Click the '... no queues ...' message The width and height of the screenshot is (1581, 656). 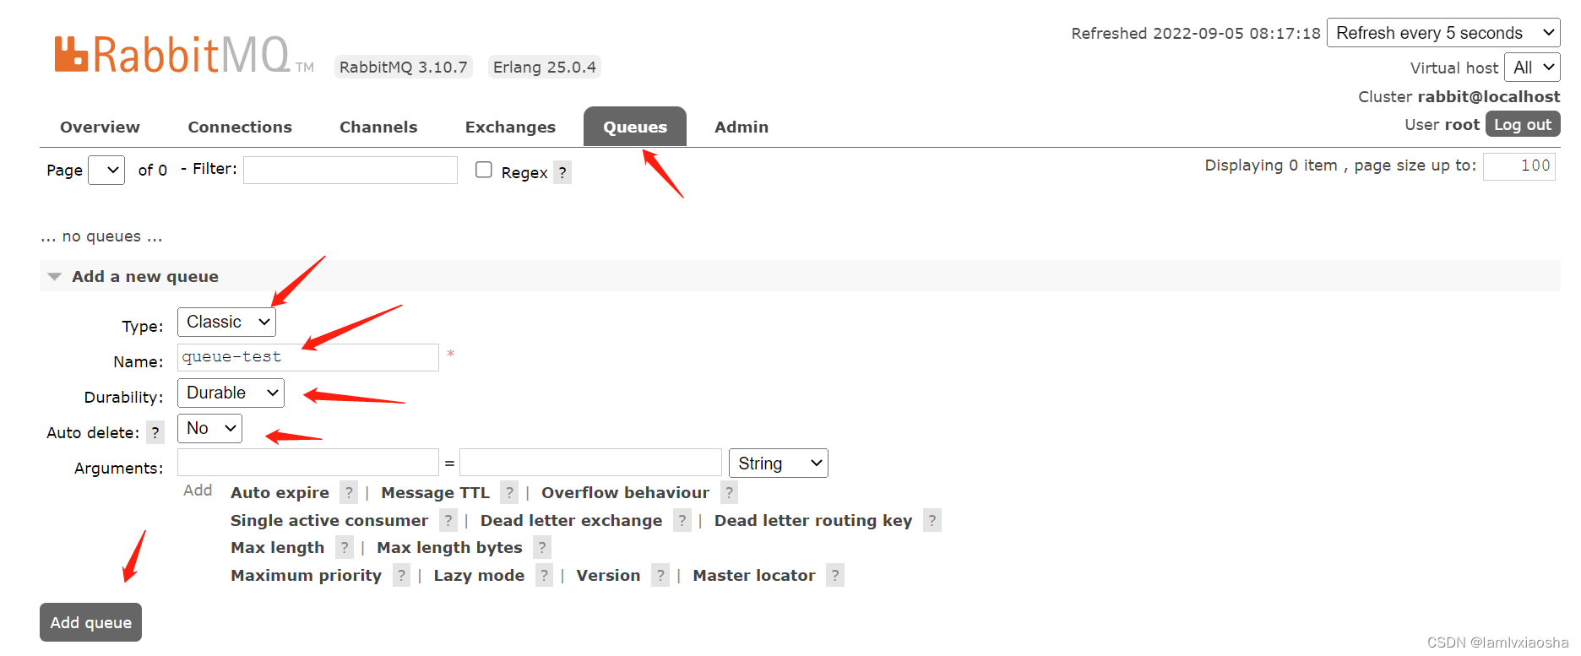pyautogui.click(x=101, y=236)
